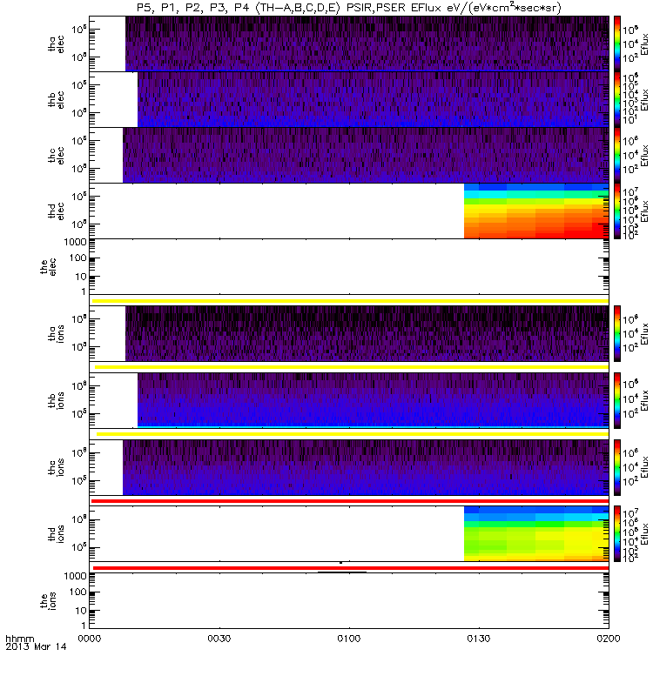This screenshot has width=653, height=696.
Task: Click the 1000 tick label on 'the elec' axis
Action: (76, 243)
